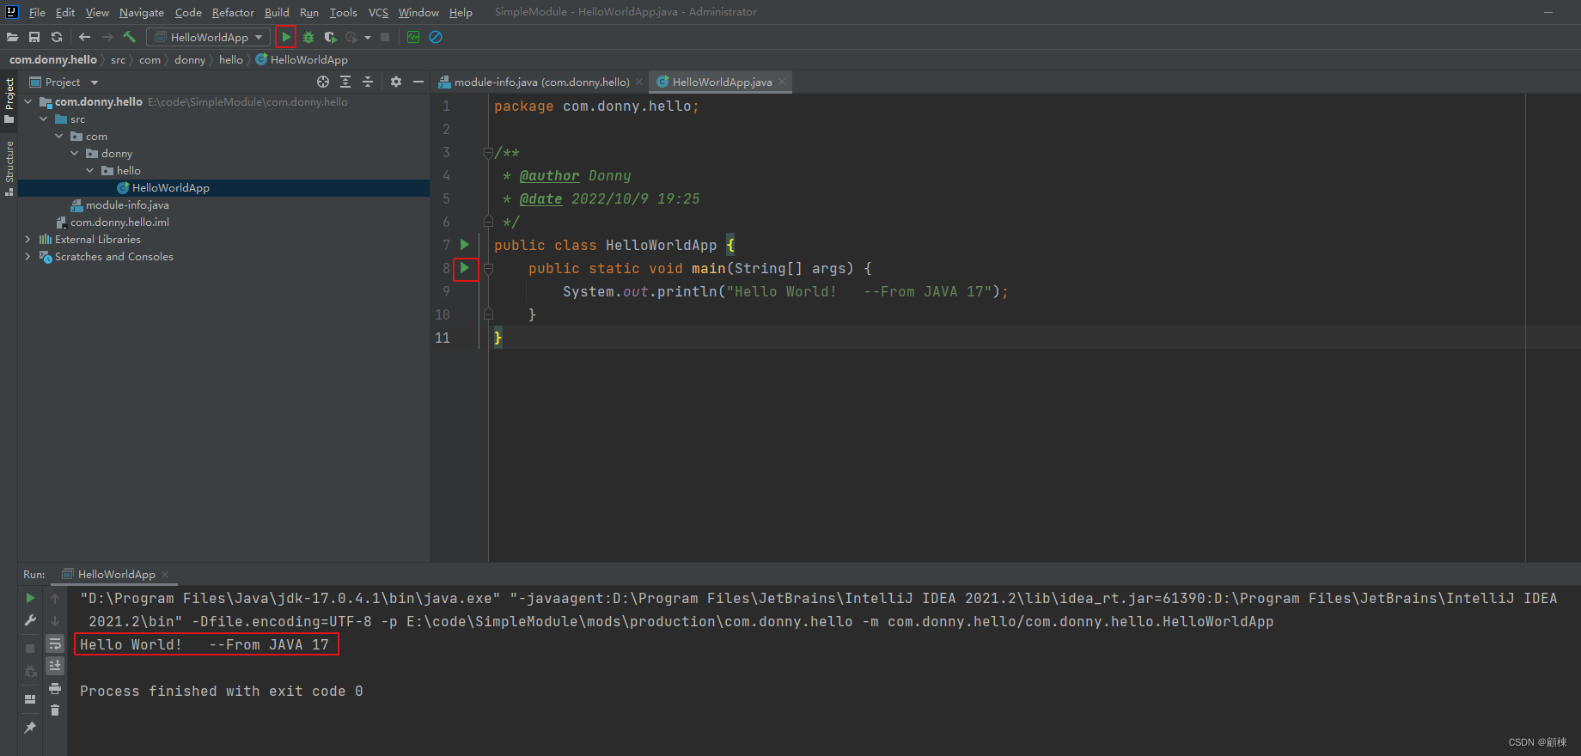Switch to the module-info.java editor tab

540,82
